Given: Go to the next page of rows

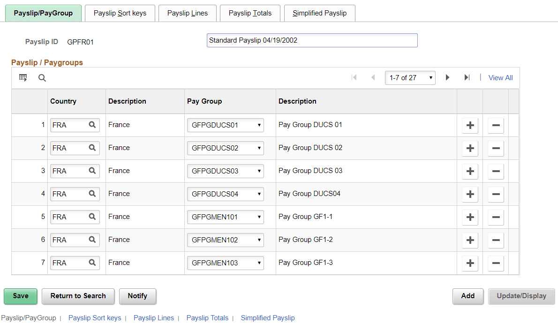Looking at the screenshot, I should pyautogui.click(x=447, y=77).
